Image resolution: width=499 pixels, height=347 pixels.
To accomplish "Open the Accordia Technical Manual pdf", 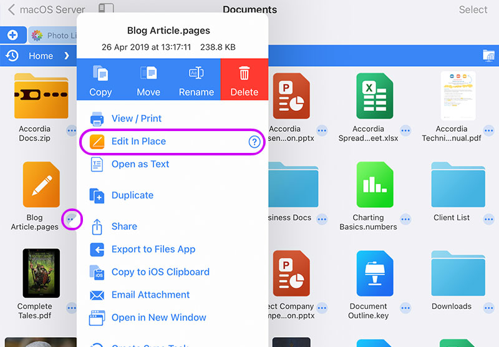I will tap(458, 96).
